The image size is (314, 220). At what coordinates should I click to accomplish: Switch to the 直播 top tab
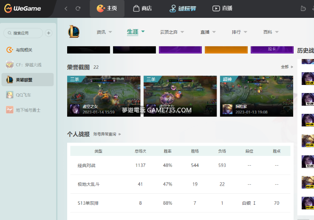(x=222, y=8)
